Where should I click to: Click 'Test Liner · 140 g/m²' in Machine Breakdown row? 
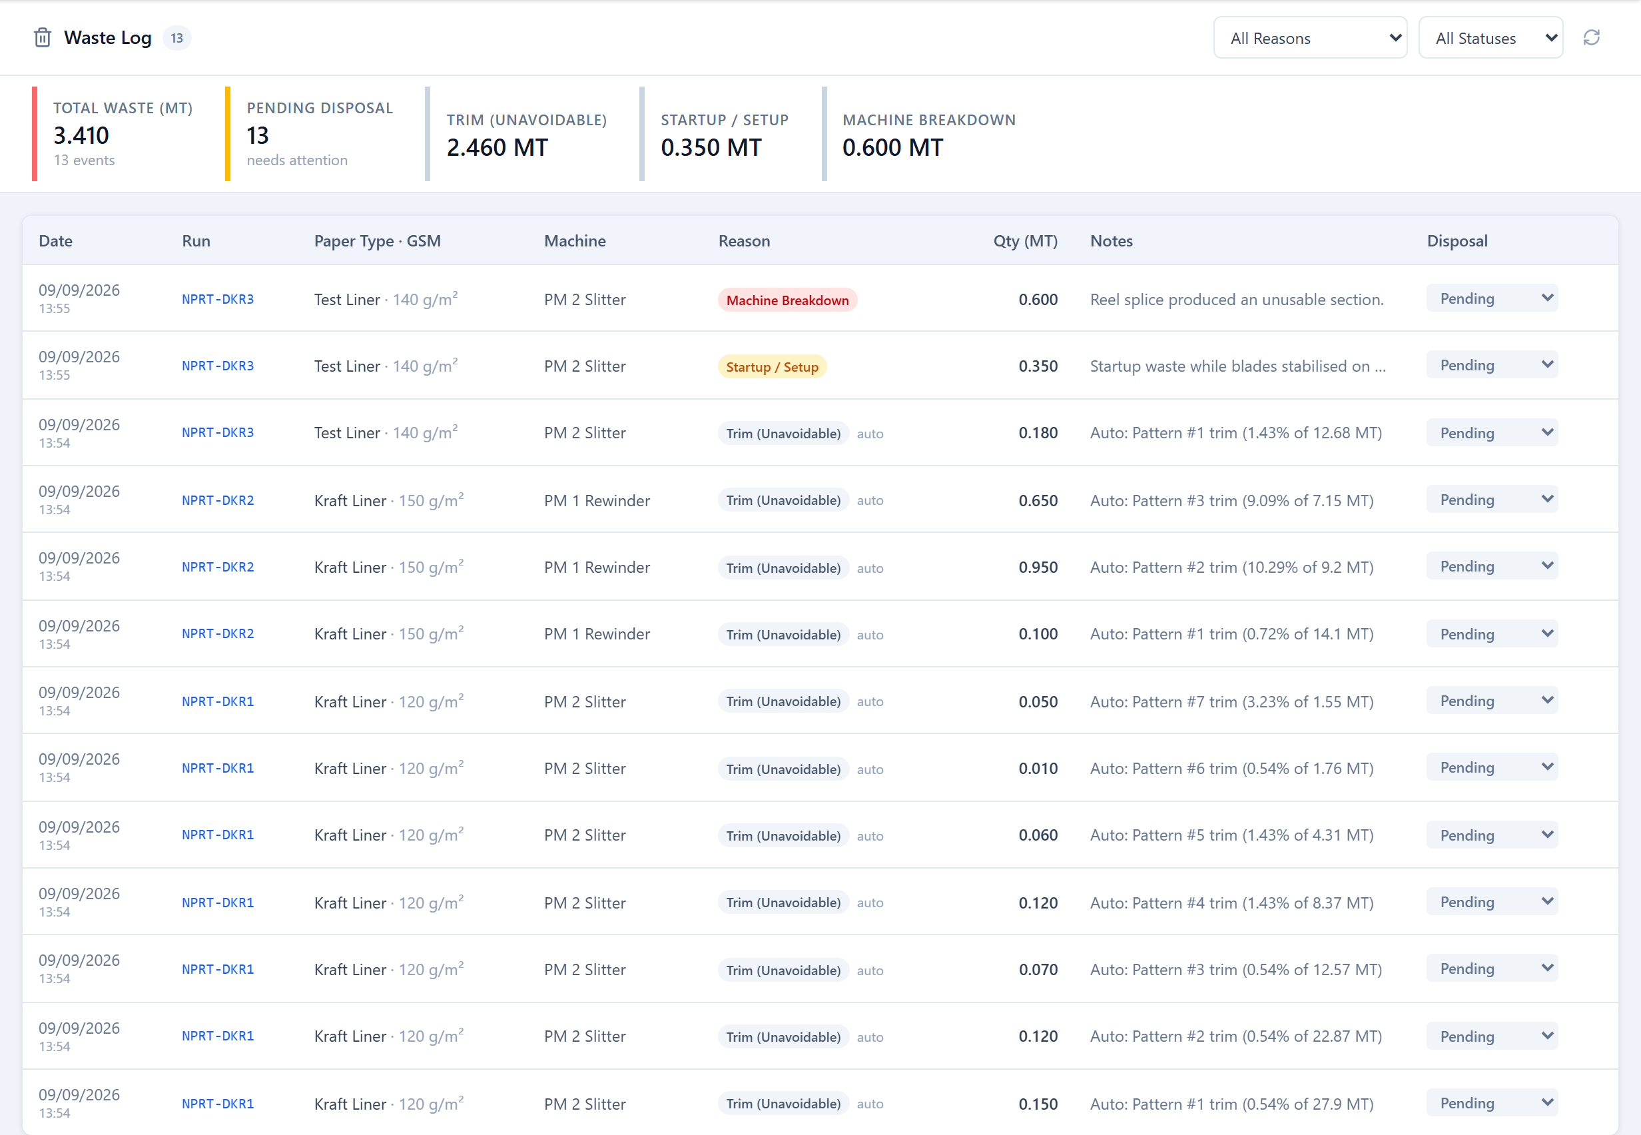pos(386,298)
